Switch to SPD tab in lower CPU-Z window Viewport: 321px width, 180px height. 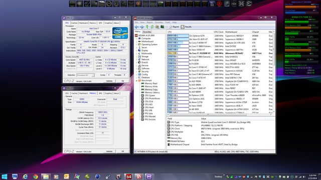coord(100,93)
